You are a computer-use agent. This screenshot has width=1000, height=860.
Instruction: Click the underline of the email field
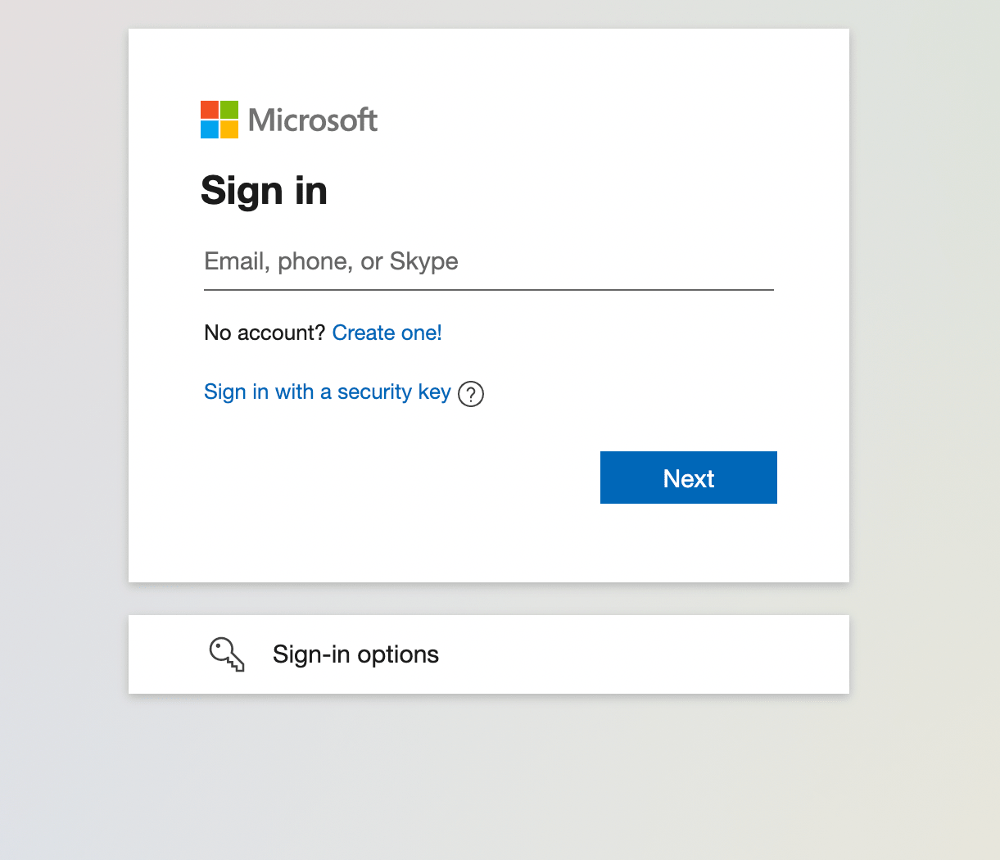(488, 290)
